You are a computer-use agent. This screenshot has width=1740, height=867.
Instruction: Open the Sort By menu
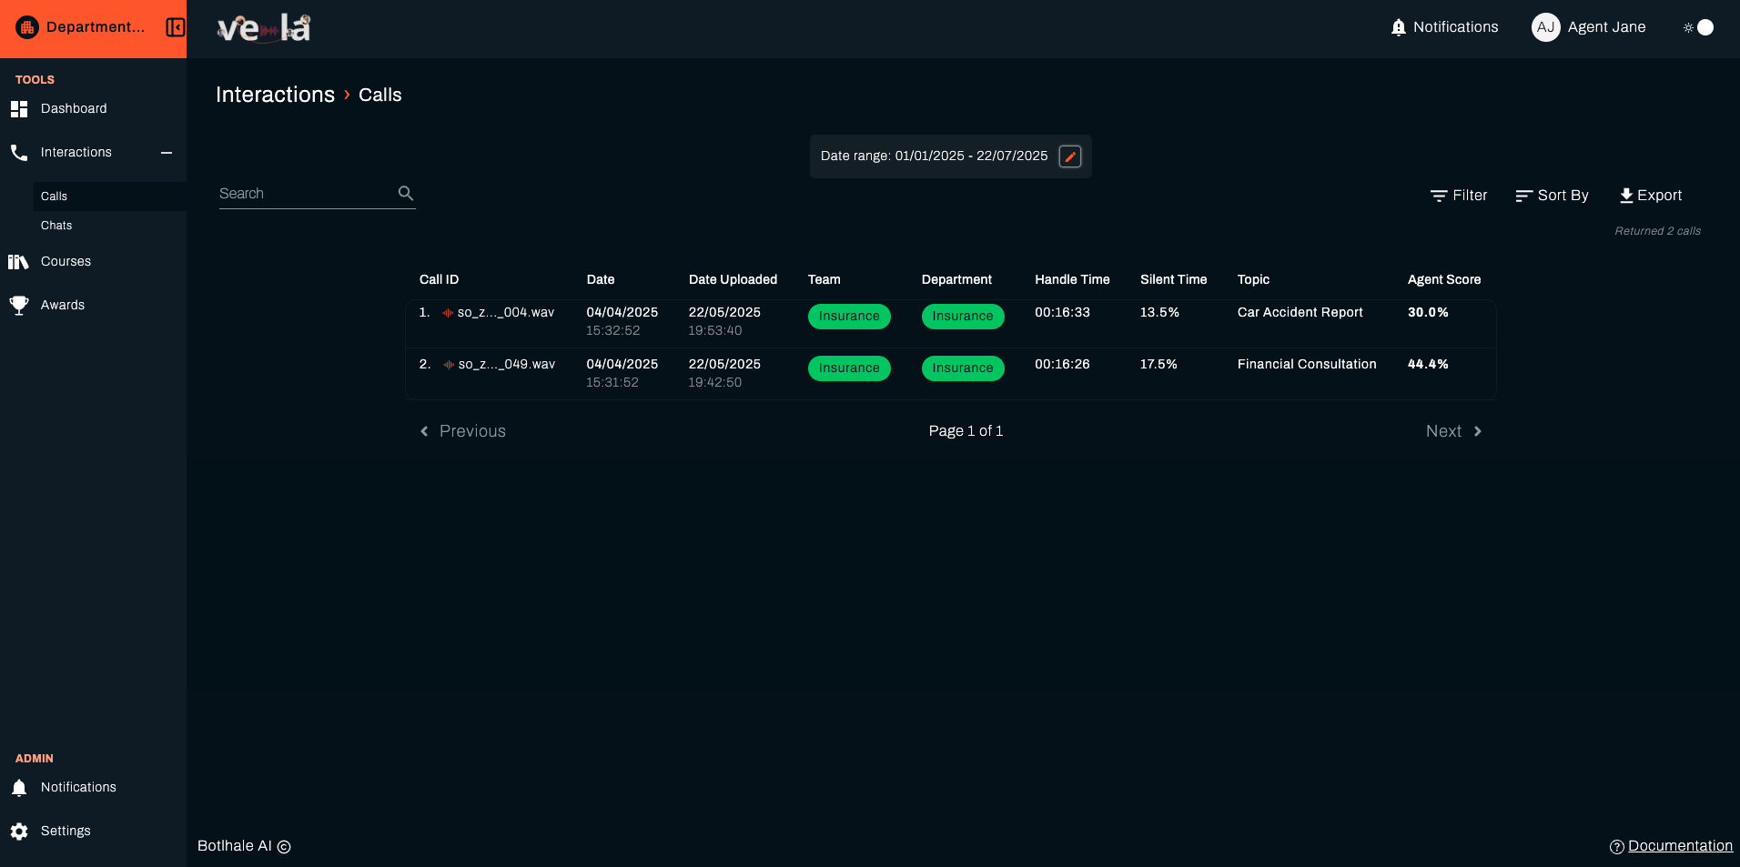(x=1552, y=196)
